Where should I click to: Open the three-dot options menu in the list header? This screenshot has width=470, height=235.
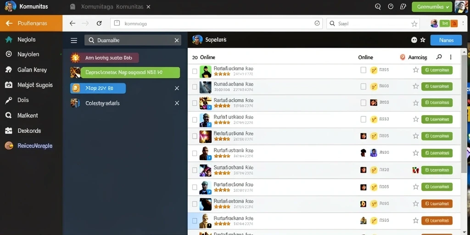(x=451, y=57)
